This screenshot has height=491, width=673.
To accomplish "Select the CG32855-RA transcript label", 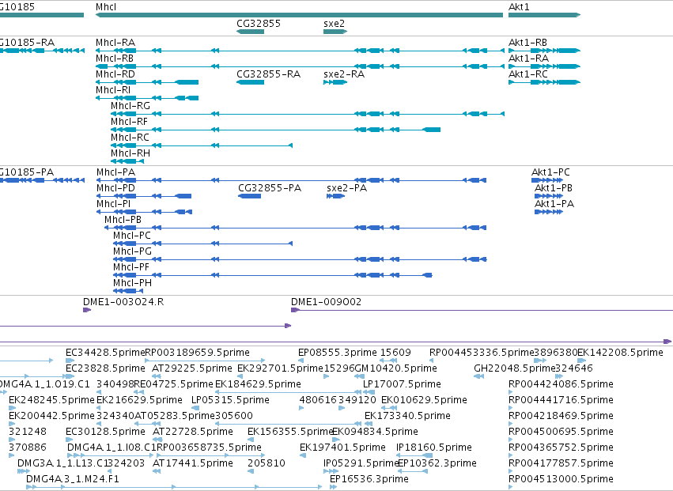I will 268,74.
